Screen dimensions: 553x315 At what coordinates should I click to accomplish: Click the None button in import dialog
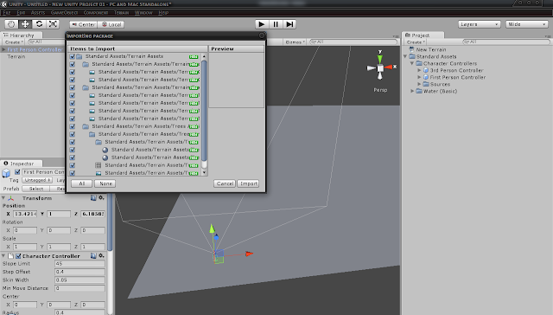coord(105,183)
